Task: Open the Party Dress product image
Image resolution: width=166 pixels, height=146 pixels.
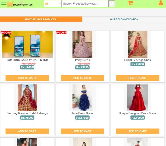Action: point(82,44)
